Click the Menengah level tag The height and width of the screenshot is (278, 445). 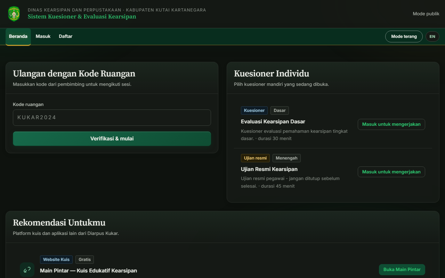[x=286, y=158]
